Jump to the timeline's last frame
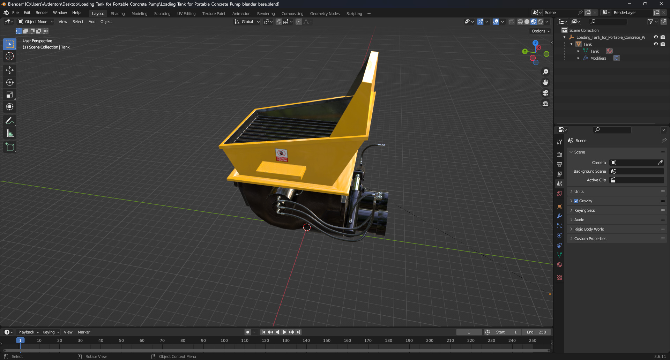 pyautogui.click(x=298, y=332)
